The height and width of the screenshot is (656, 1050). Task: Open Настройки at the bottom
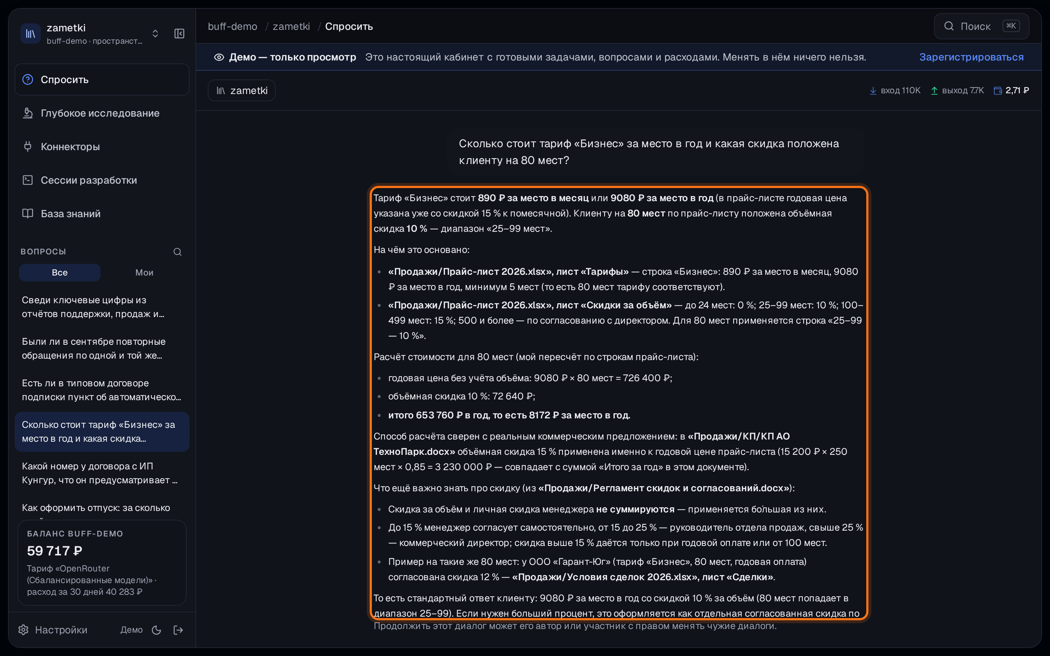pyautogui.click(x=53, y=629)
